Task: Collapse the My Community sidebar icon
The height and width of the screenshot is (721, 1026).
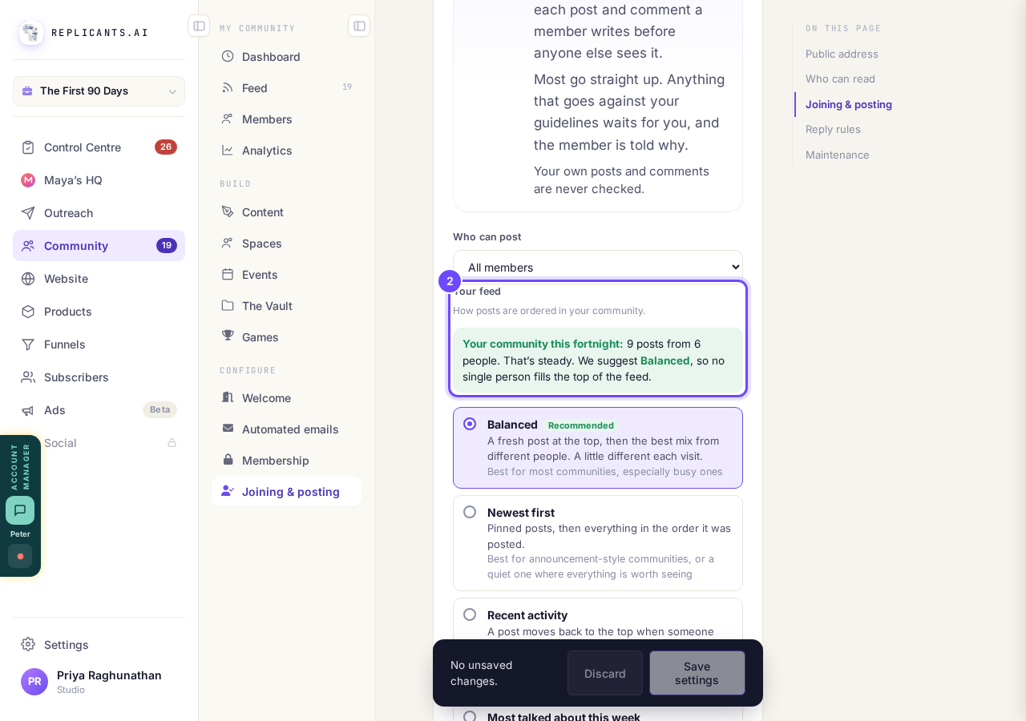Action: [x=359, y=26]
